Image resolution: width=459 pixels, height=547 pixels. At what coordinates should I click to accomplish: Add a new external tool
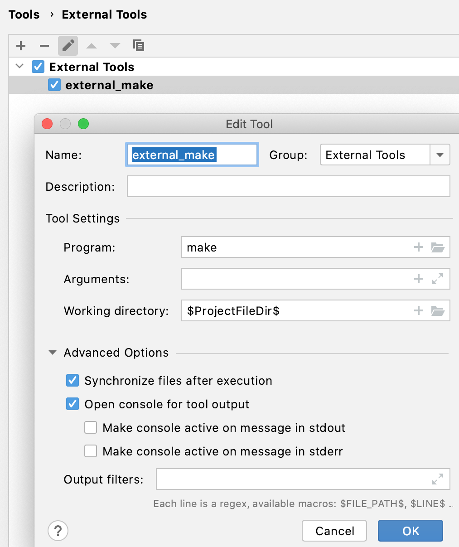pos(20,46)
